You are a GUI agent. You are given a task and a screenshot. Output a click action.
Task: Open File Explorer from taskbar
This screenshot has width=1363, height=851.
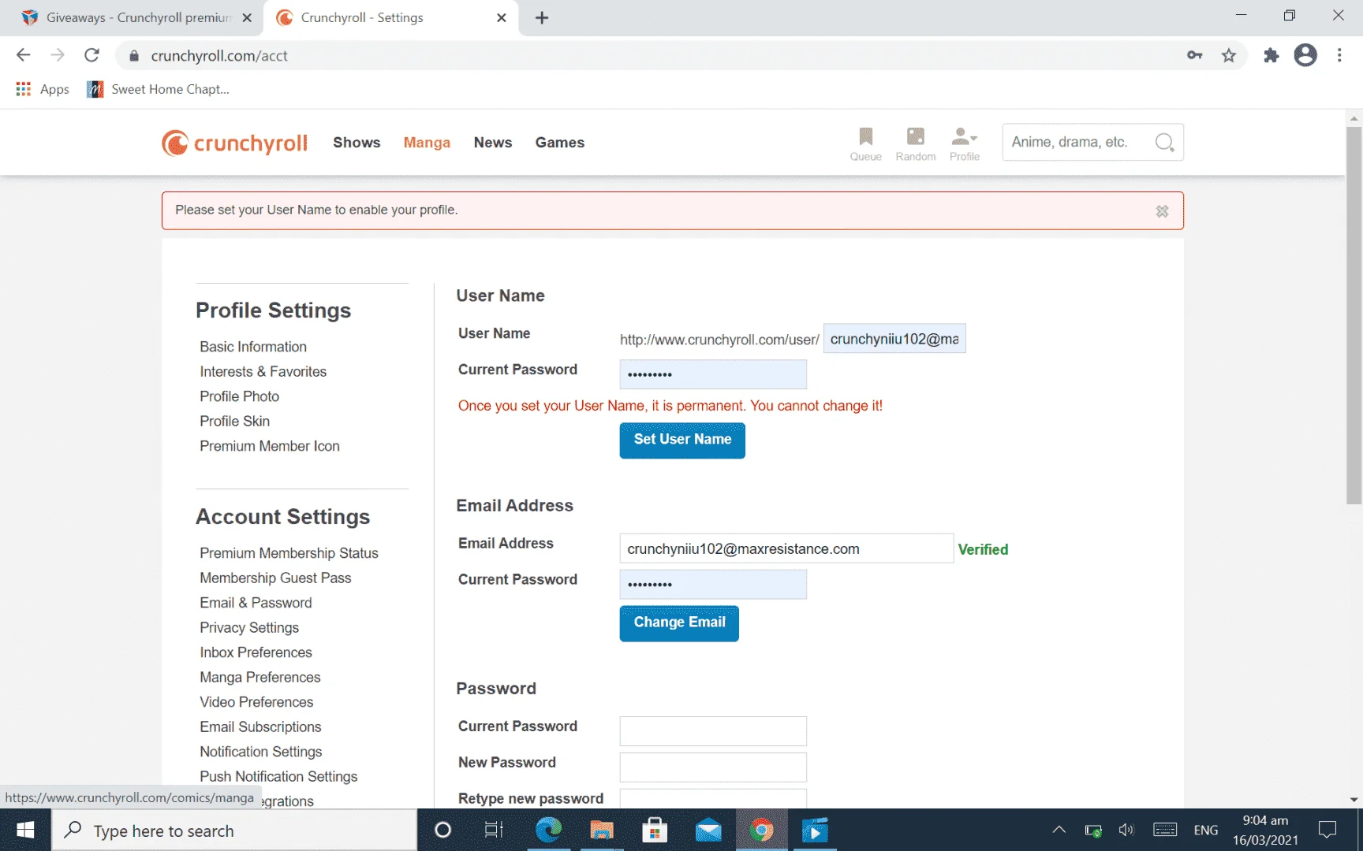[x=601, y=830]
